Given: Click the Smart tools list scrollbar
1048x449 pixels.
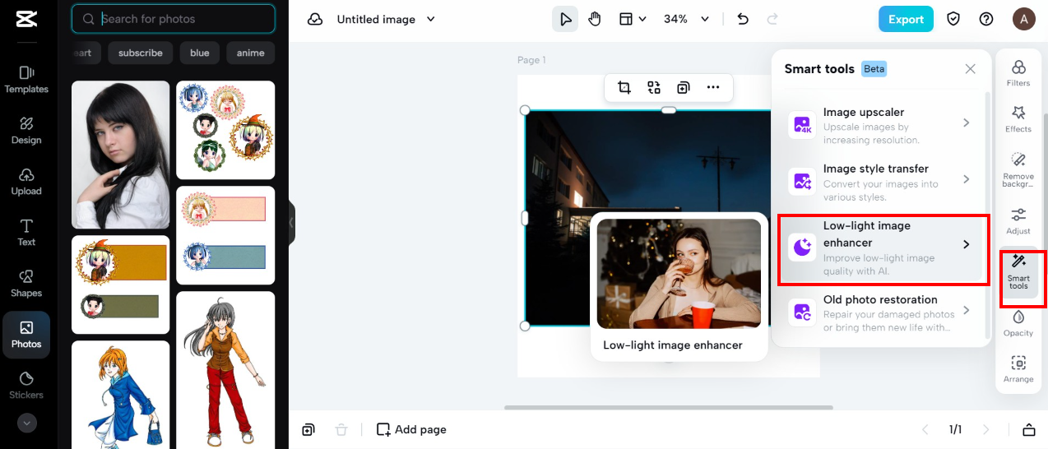Looking at the screenshot, I should (989, 214).
